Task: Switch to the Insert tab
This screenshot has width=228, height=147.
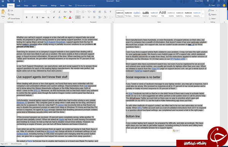Action: tap(18, 6)
